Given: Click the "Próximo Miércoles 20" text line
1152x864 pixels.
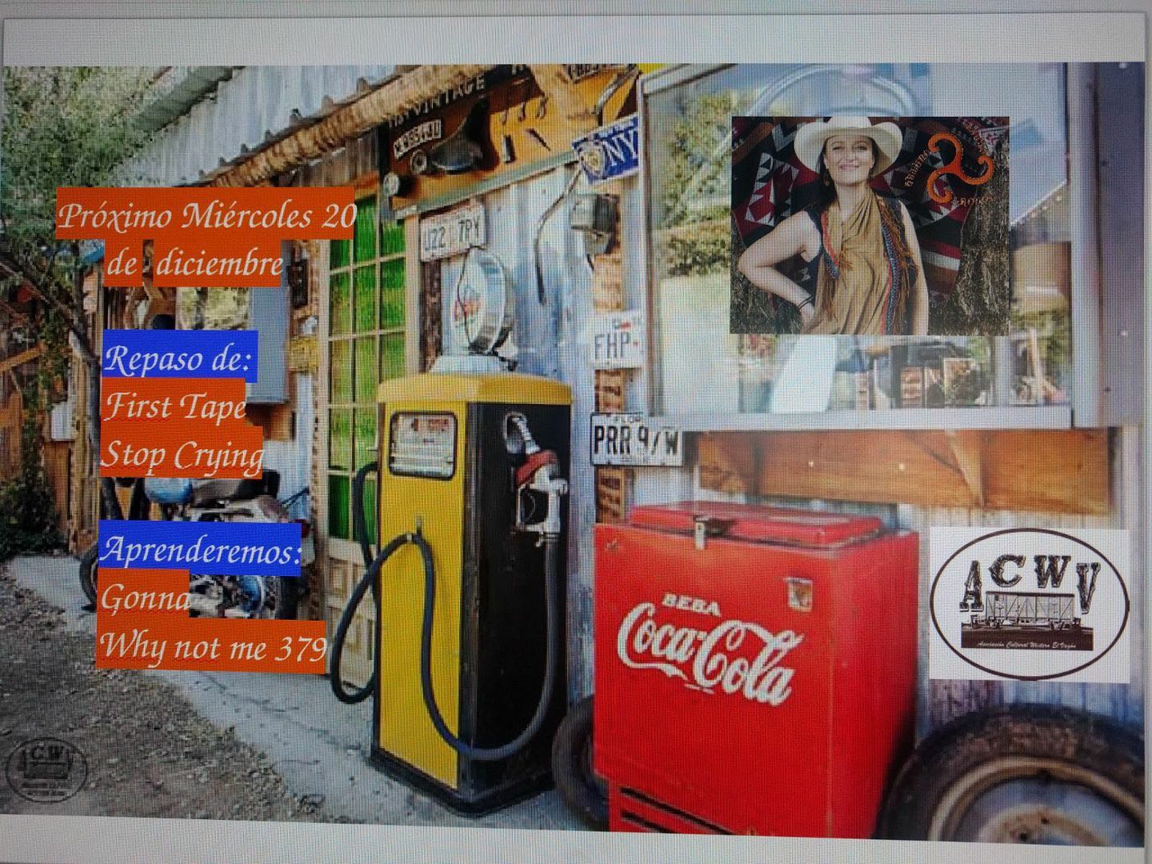Looking at the screenshot, I should (206, 214).
